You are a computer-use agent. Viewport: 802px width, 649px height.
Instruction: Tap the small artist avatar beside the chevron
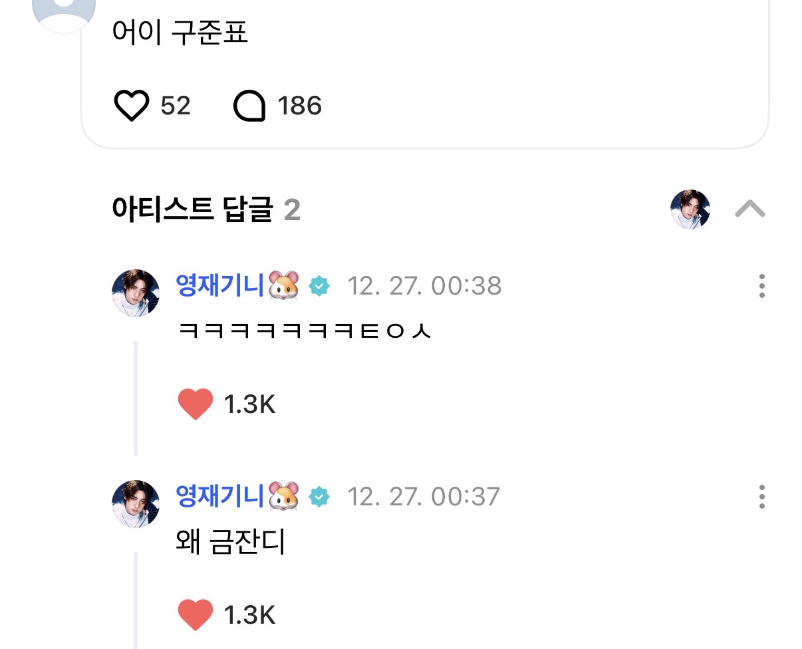[690, 209]
